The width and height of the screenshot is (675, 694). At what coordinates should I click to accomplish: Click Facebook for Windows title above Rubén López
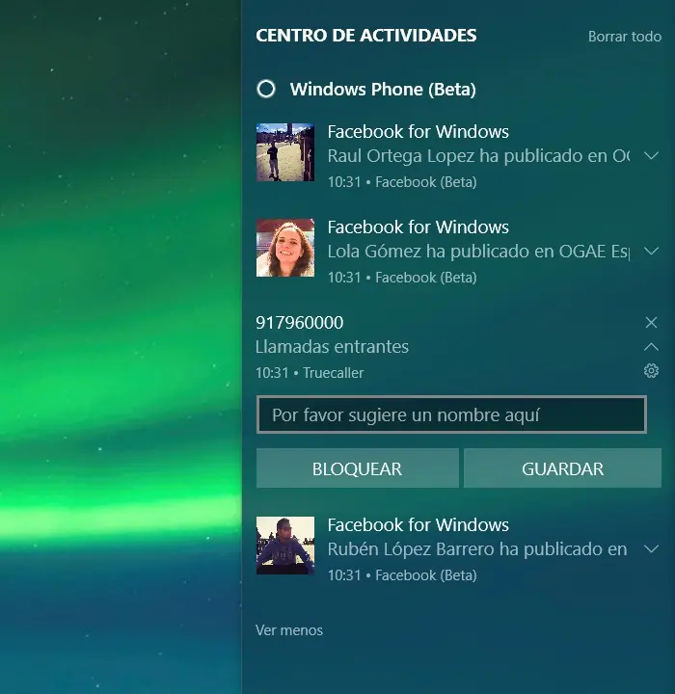[x=418, y=524]
